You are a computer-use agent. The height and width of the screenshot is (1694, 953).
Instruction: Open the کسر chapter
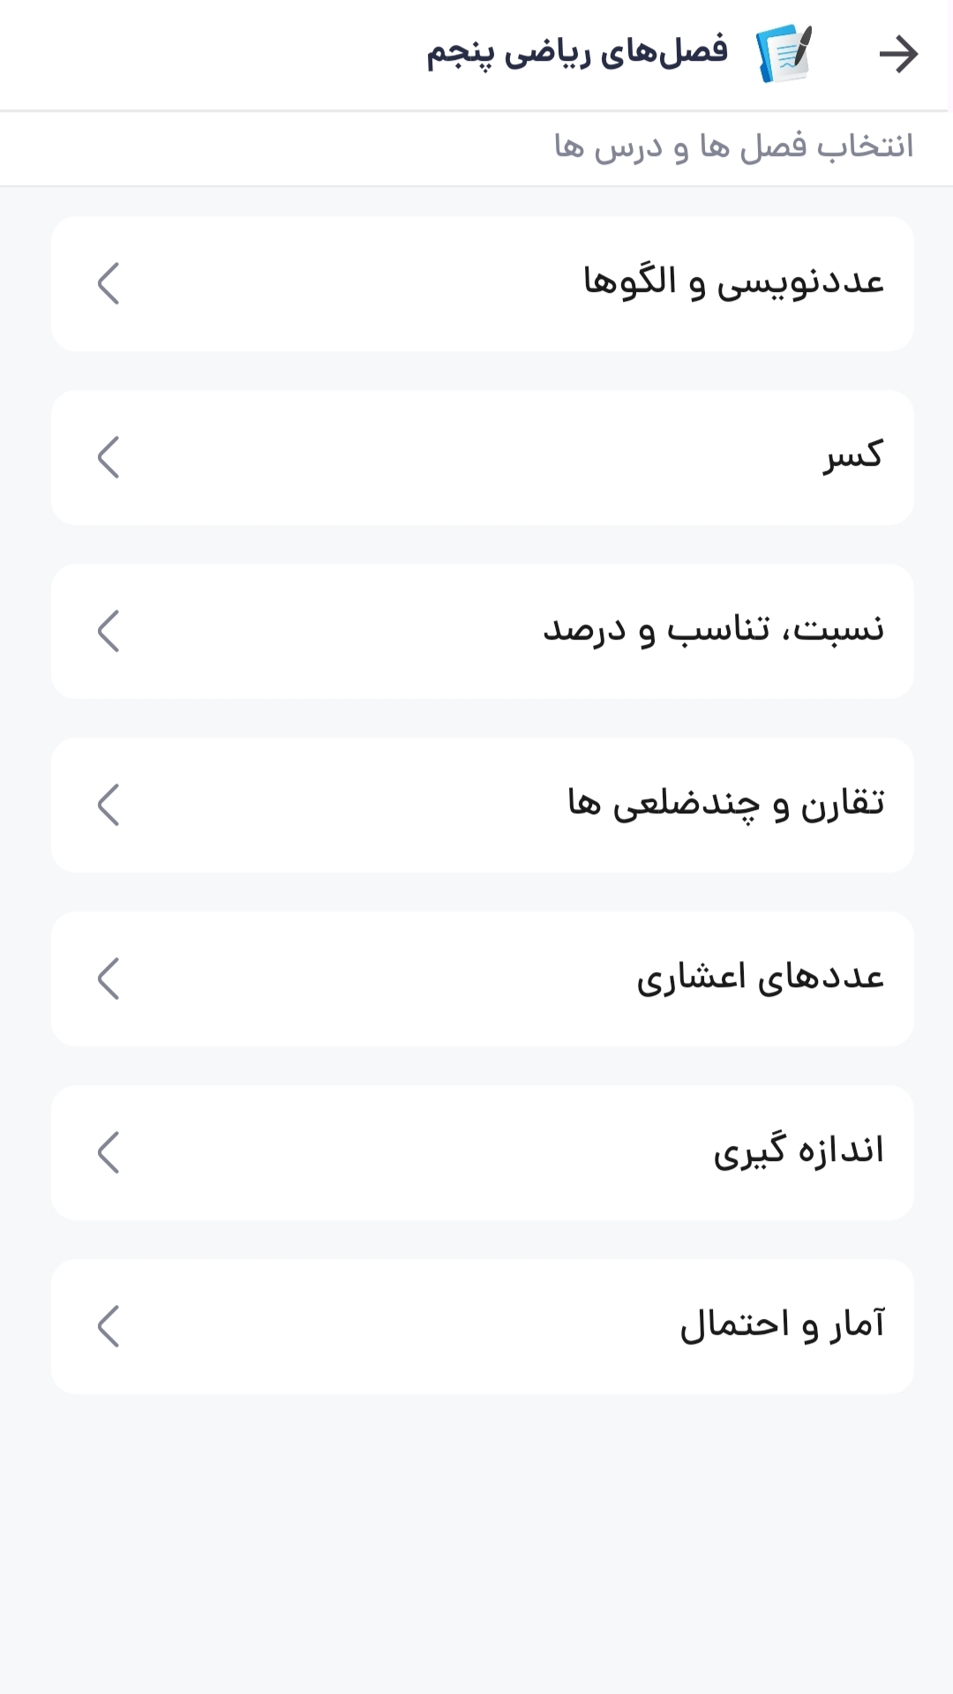852,456
